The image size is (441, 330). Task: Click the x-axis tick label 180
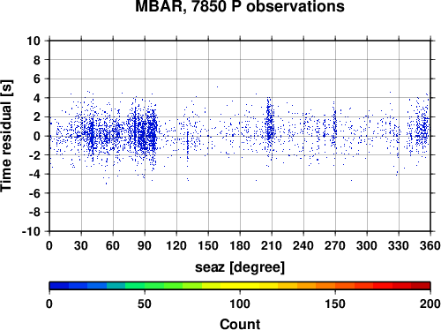[x=240, y=245]
